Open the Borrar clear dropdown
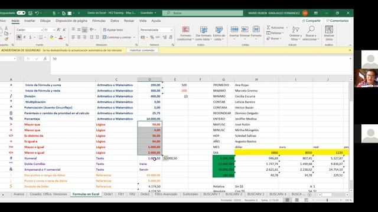 pos(274,38)
